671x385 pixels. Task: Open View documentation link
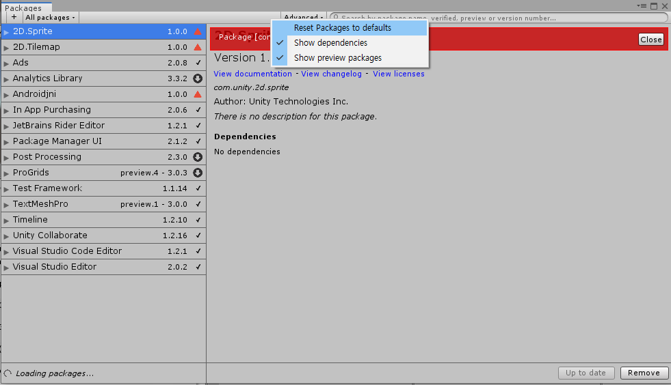(252, 74)
